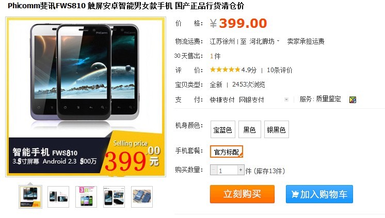Screen dimensions: 385x218
Task: Open the 10条评价 reviews link
Action: 279,70
